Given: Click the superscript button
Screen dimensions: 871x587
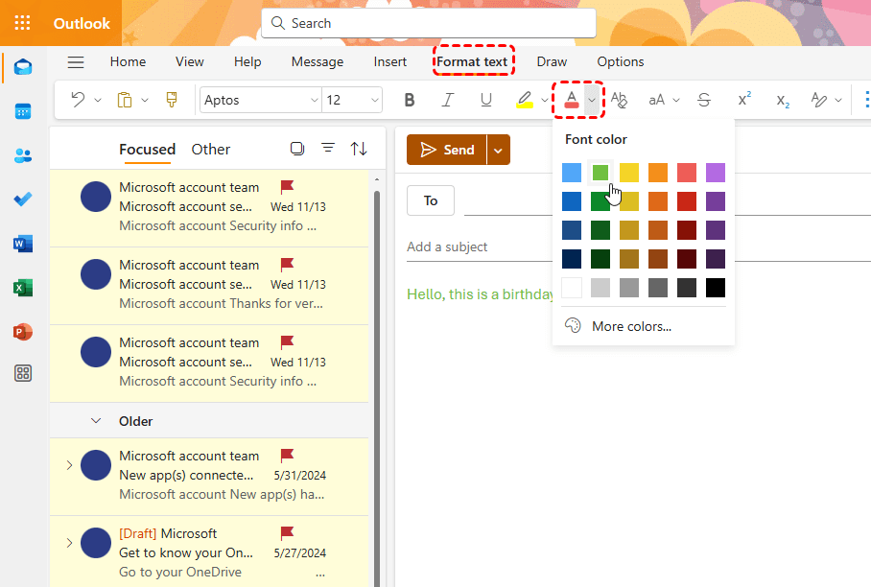Looking at the screenshot, I should point(743,100).
